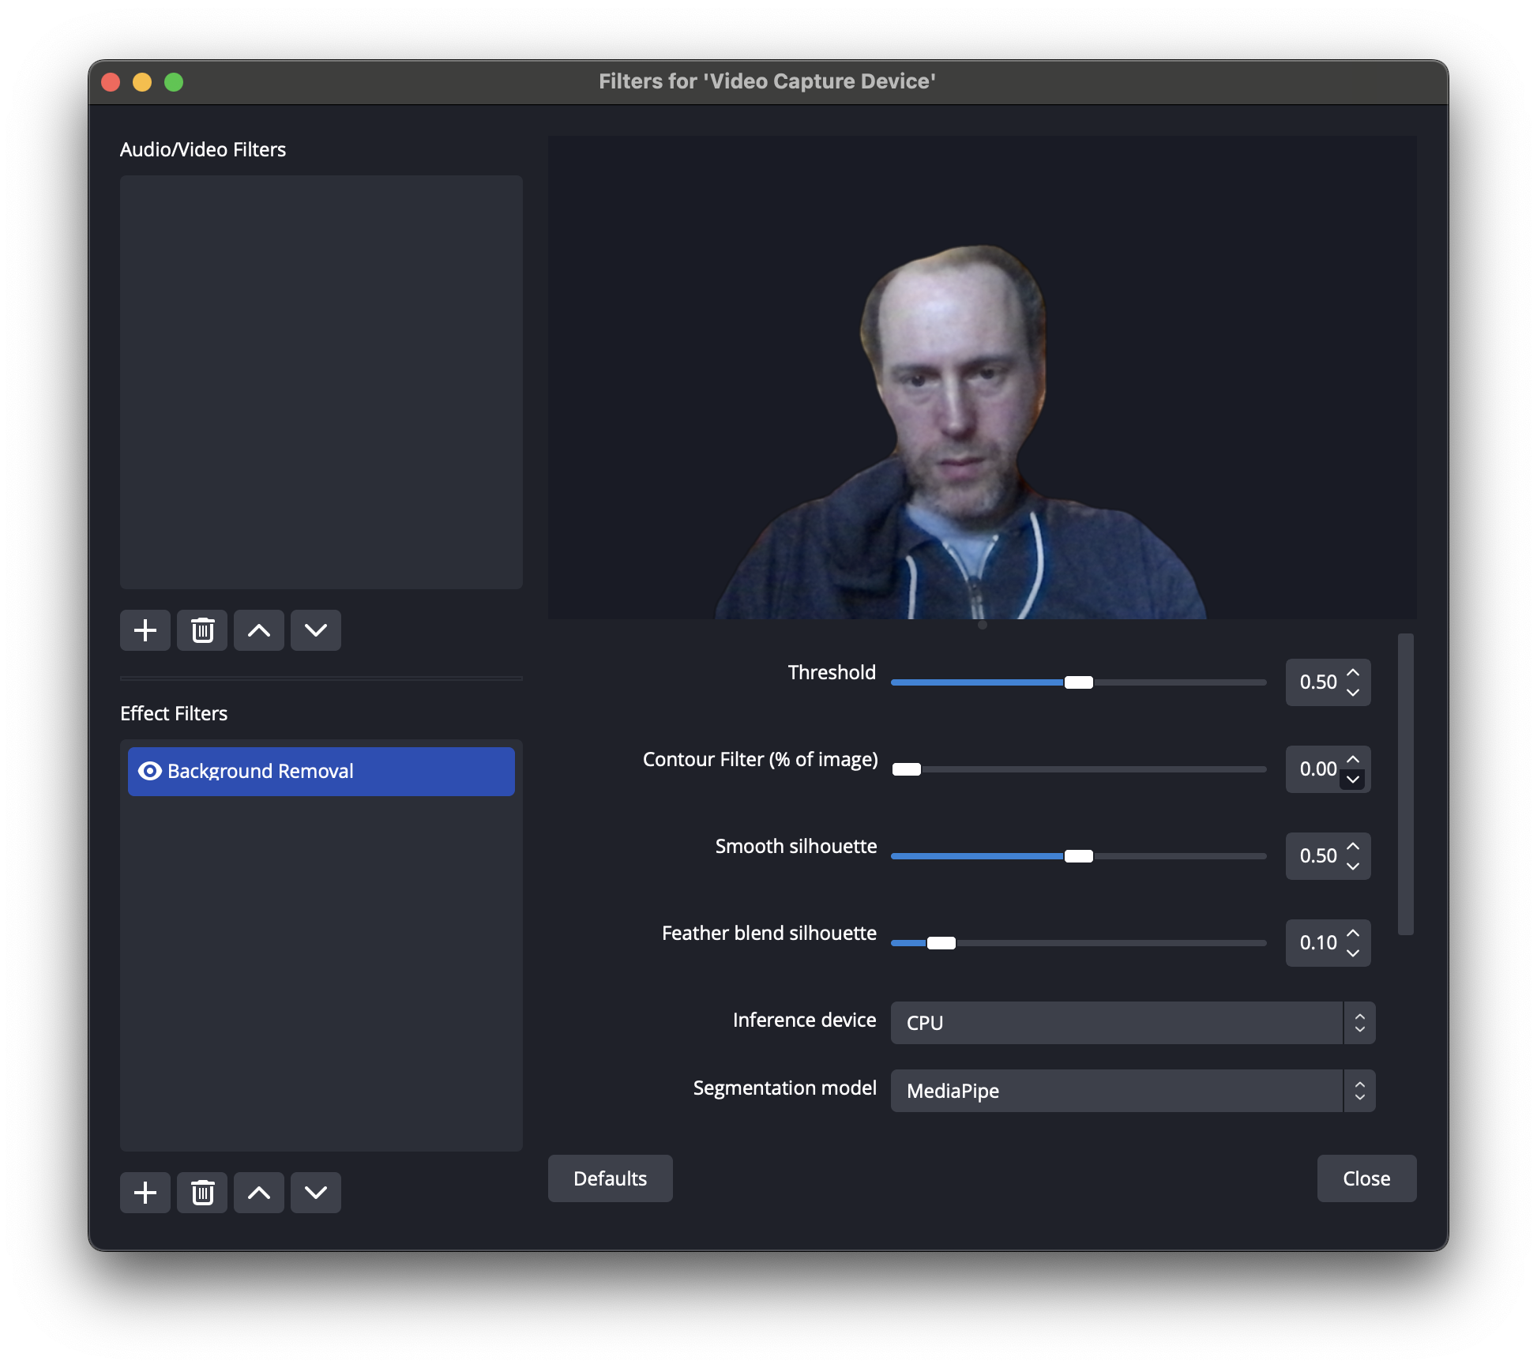This screenshot has width=1537, height=1368.
Task: Decrease the Contour Filter value with the stepper
Action: click(x=1352, y=780)
